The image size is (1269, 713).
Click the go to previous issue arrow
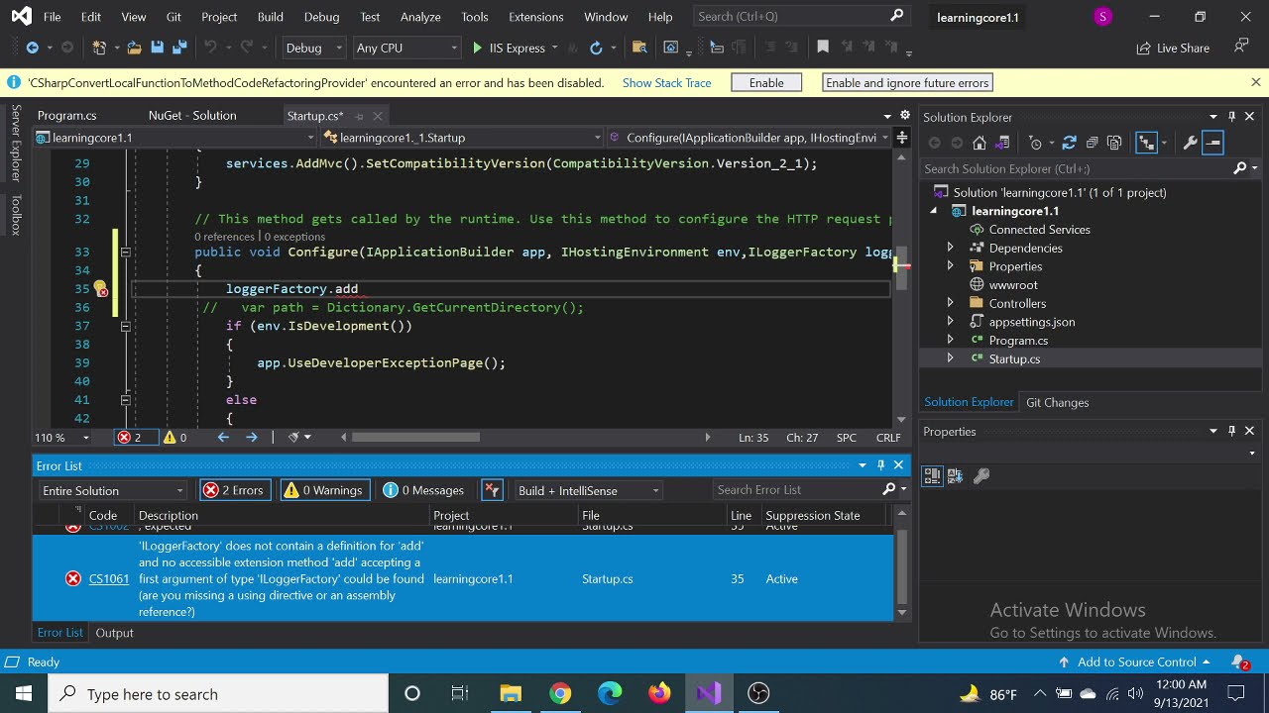pyautogui.click(x=223, y=437)
